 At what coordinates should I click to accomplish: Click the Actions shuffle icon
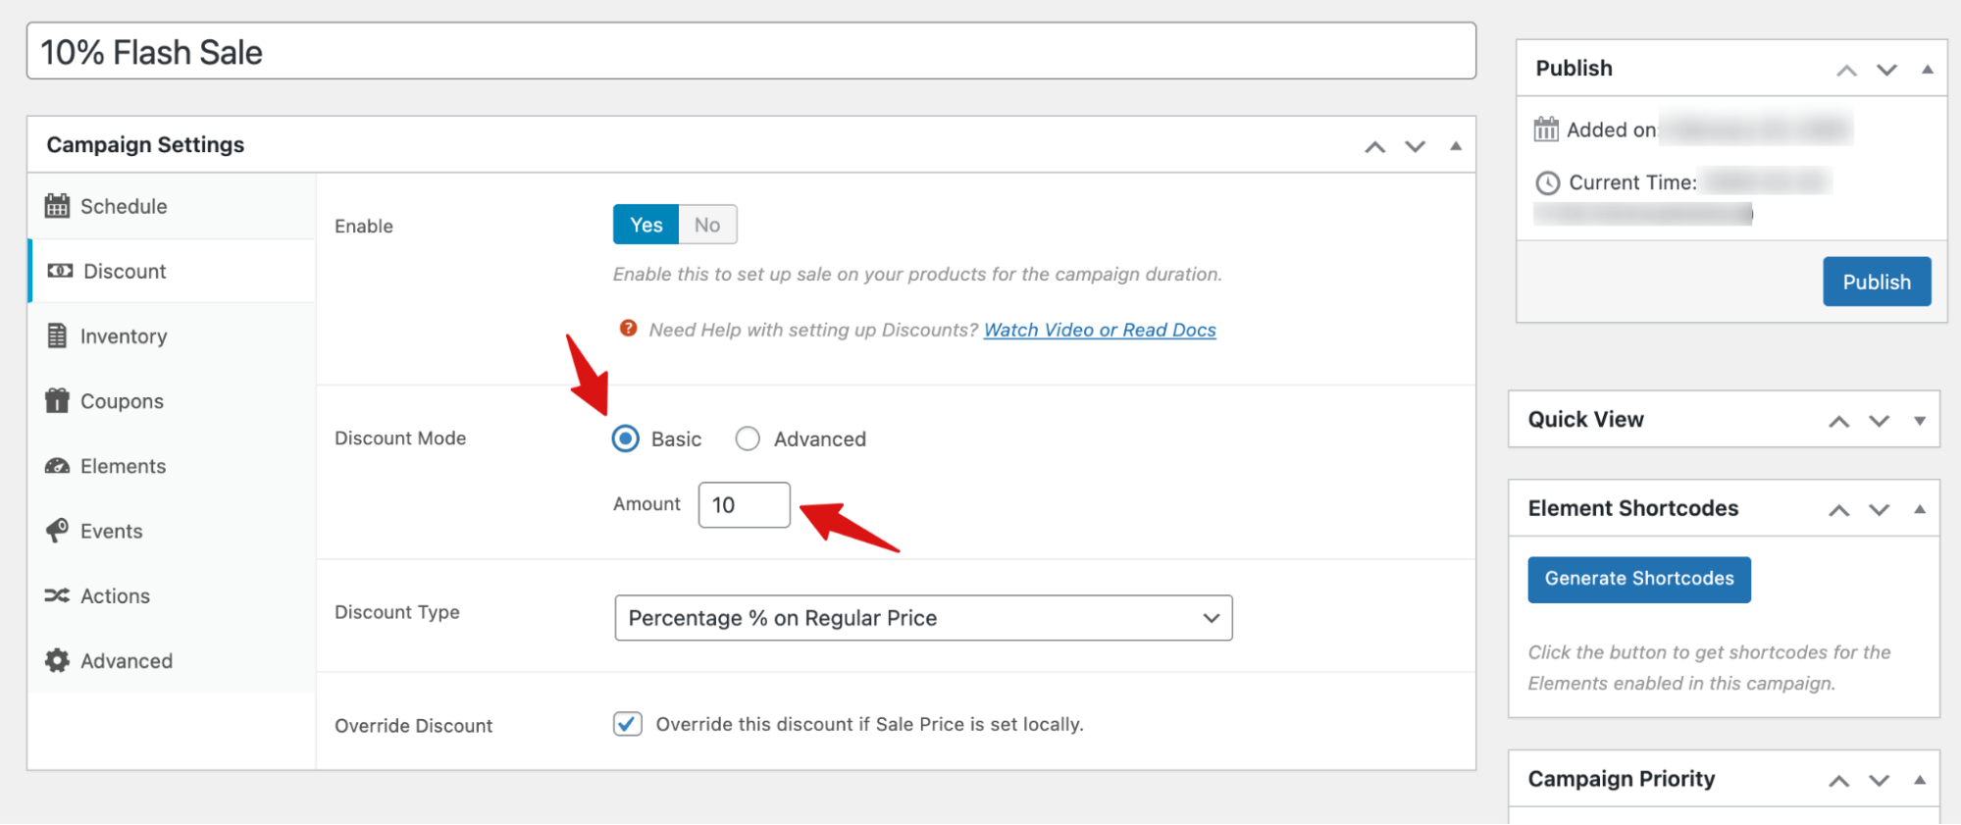pyautogui.click(x=57, y=595)
